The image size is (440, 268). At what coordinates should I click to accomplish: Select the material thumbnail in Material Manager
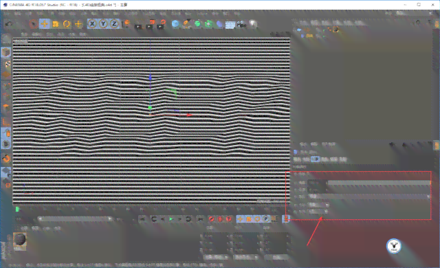coord(20,239)
